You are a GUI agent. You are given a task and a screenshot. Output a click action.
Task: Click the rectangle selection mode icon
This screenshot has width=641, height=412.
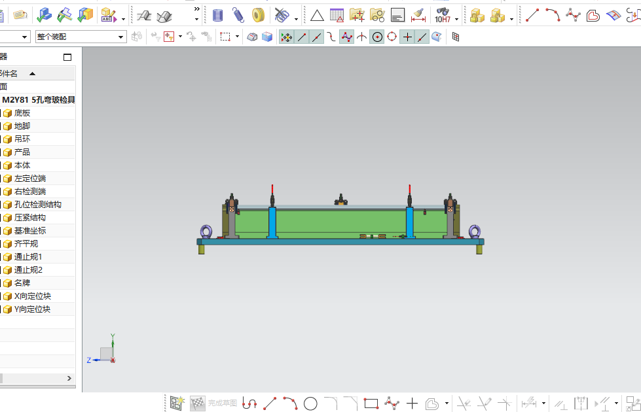click(225, 37)
